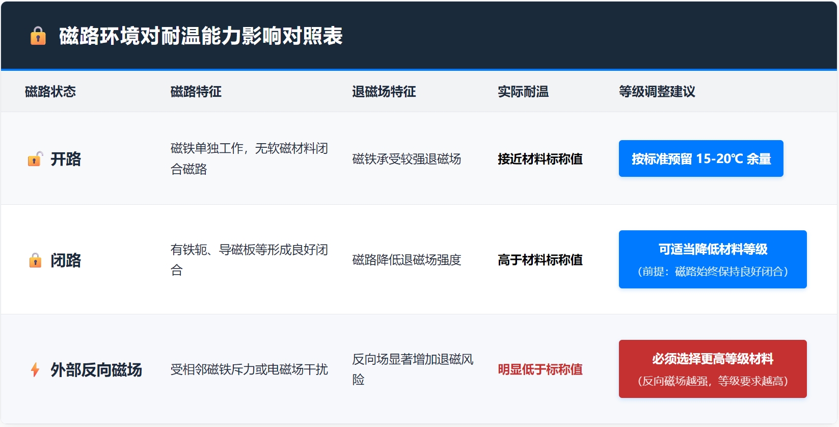Screen dimensions: 839x427
Task: Click the lock icon beside the table title
Action: 38,36
